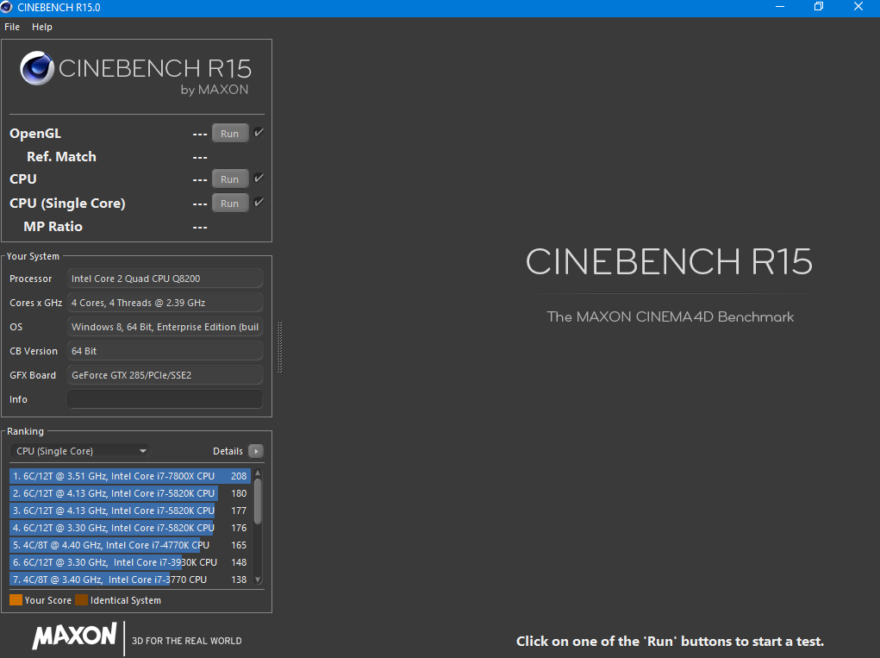This screenshot has height=658, width=880.
Task: Toggle the CPU test checkbox
Action: [x=259, y=178]
